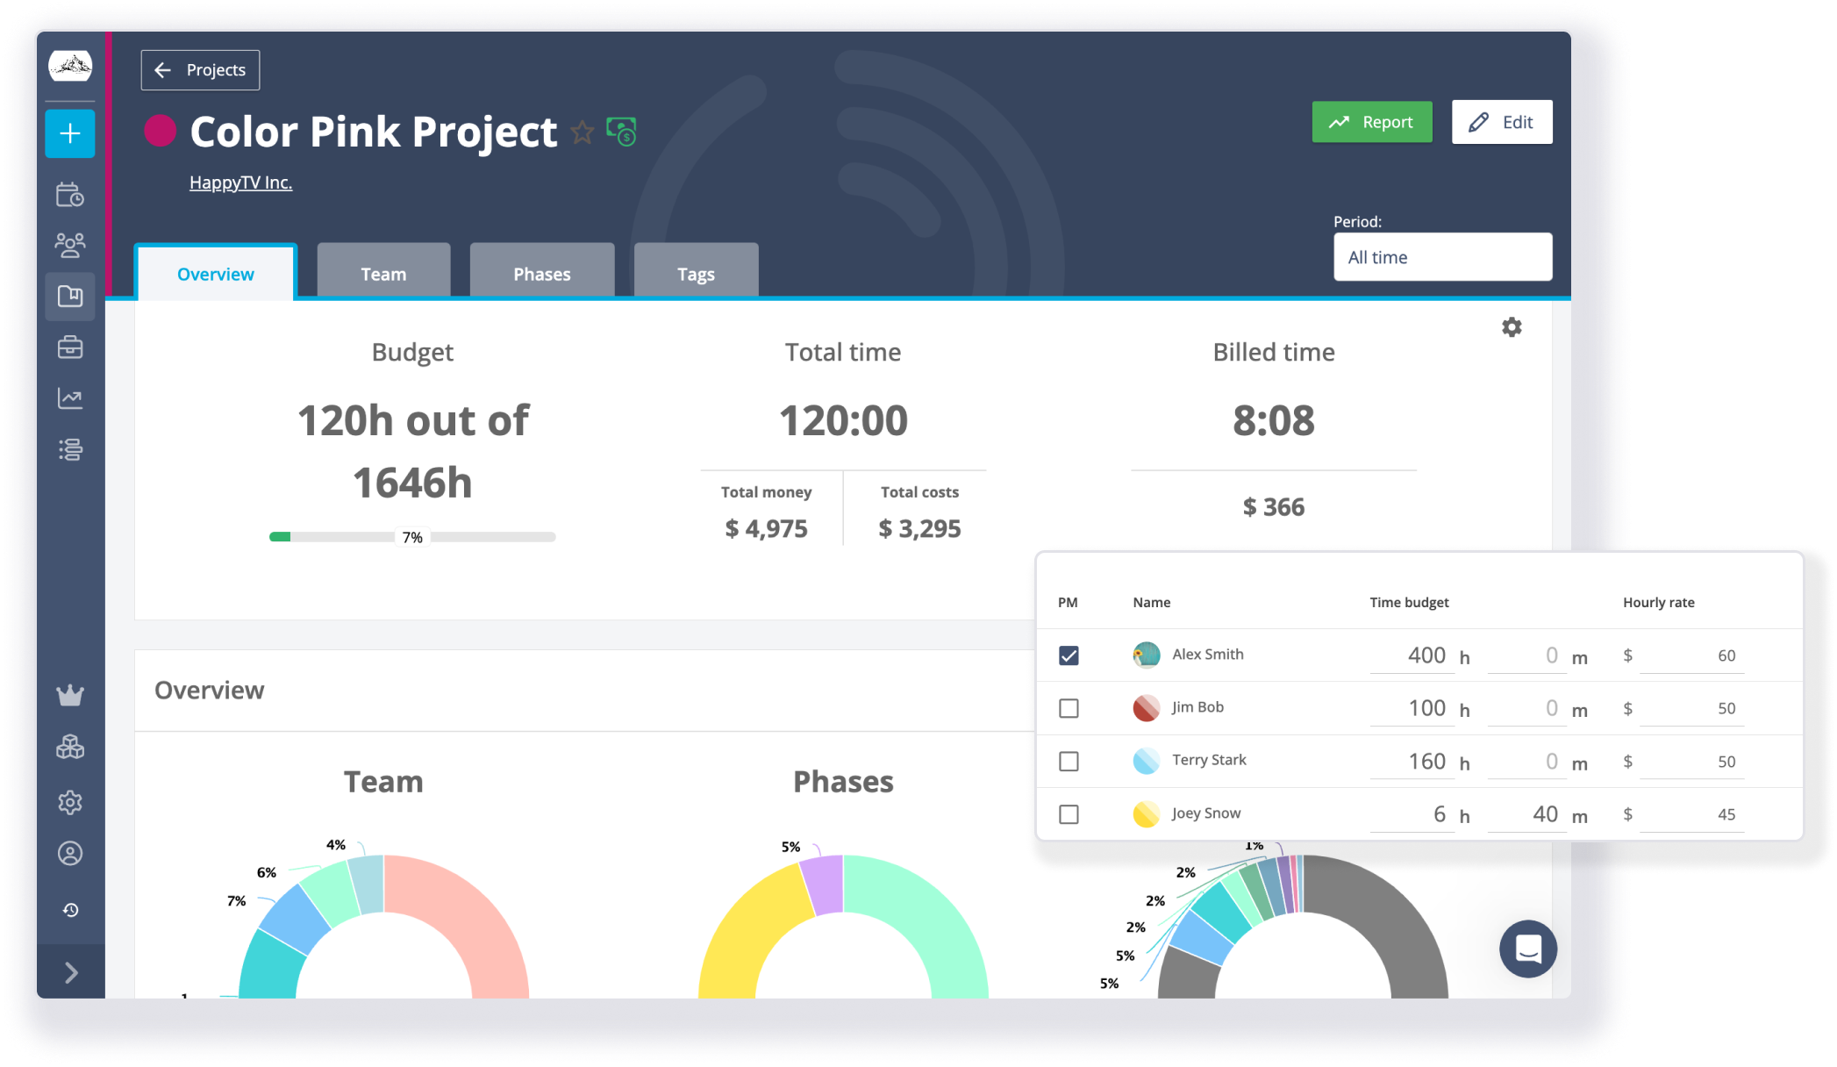Click the Tags tab
1837x1067 pixels.
693,272
